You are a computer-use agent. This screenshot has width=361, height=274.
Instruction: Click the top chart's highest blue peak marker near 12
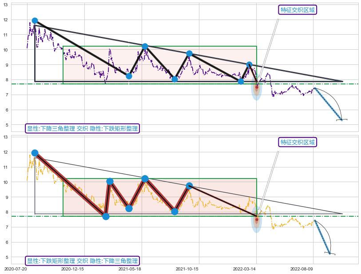[x=35, y=21]
